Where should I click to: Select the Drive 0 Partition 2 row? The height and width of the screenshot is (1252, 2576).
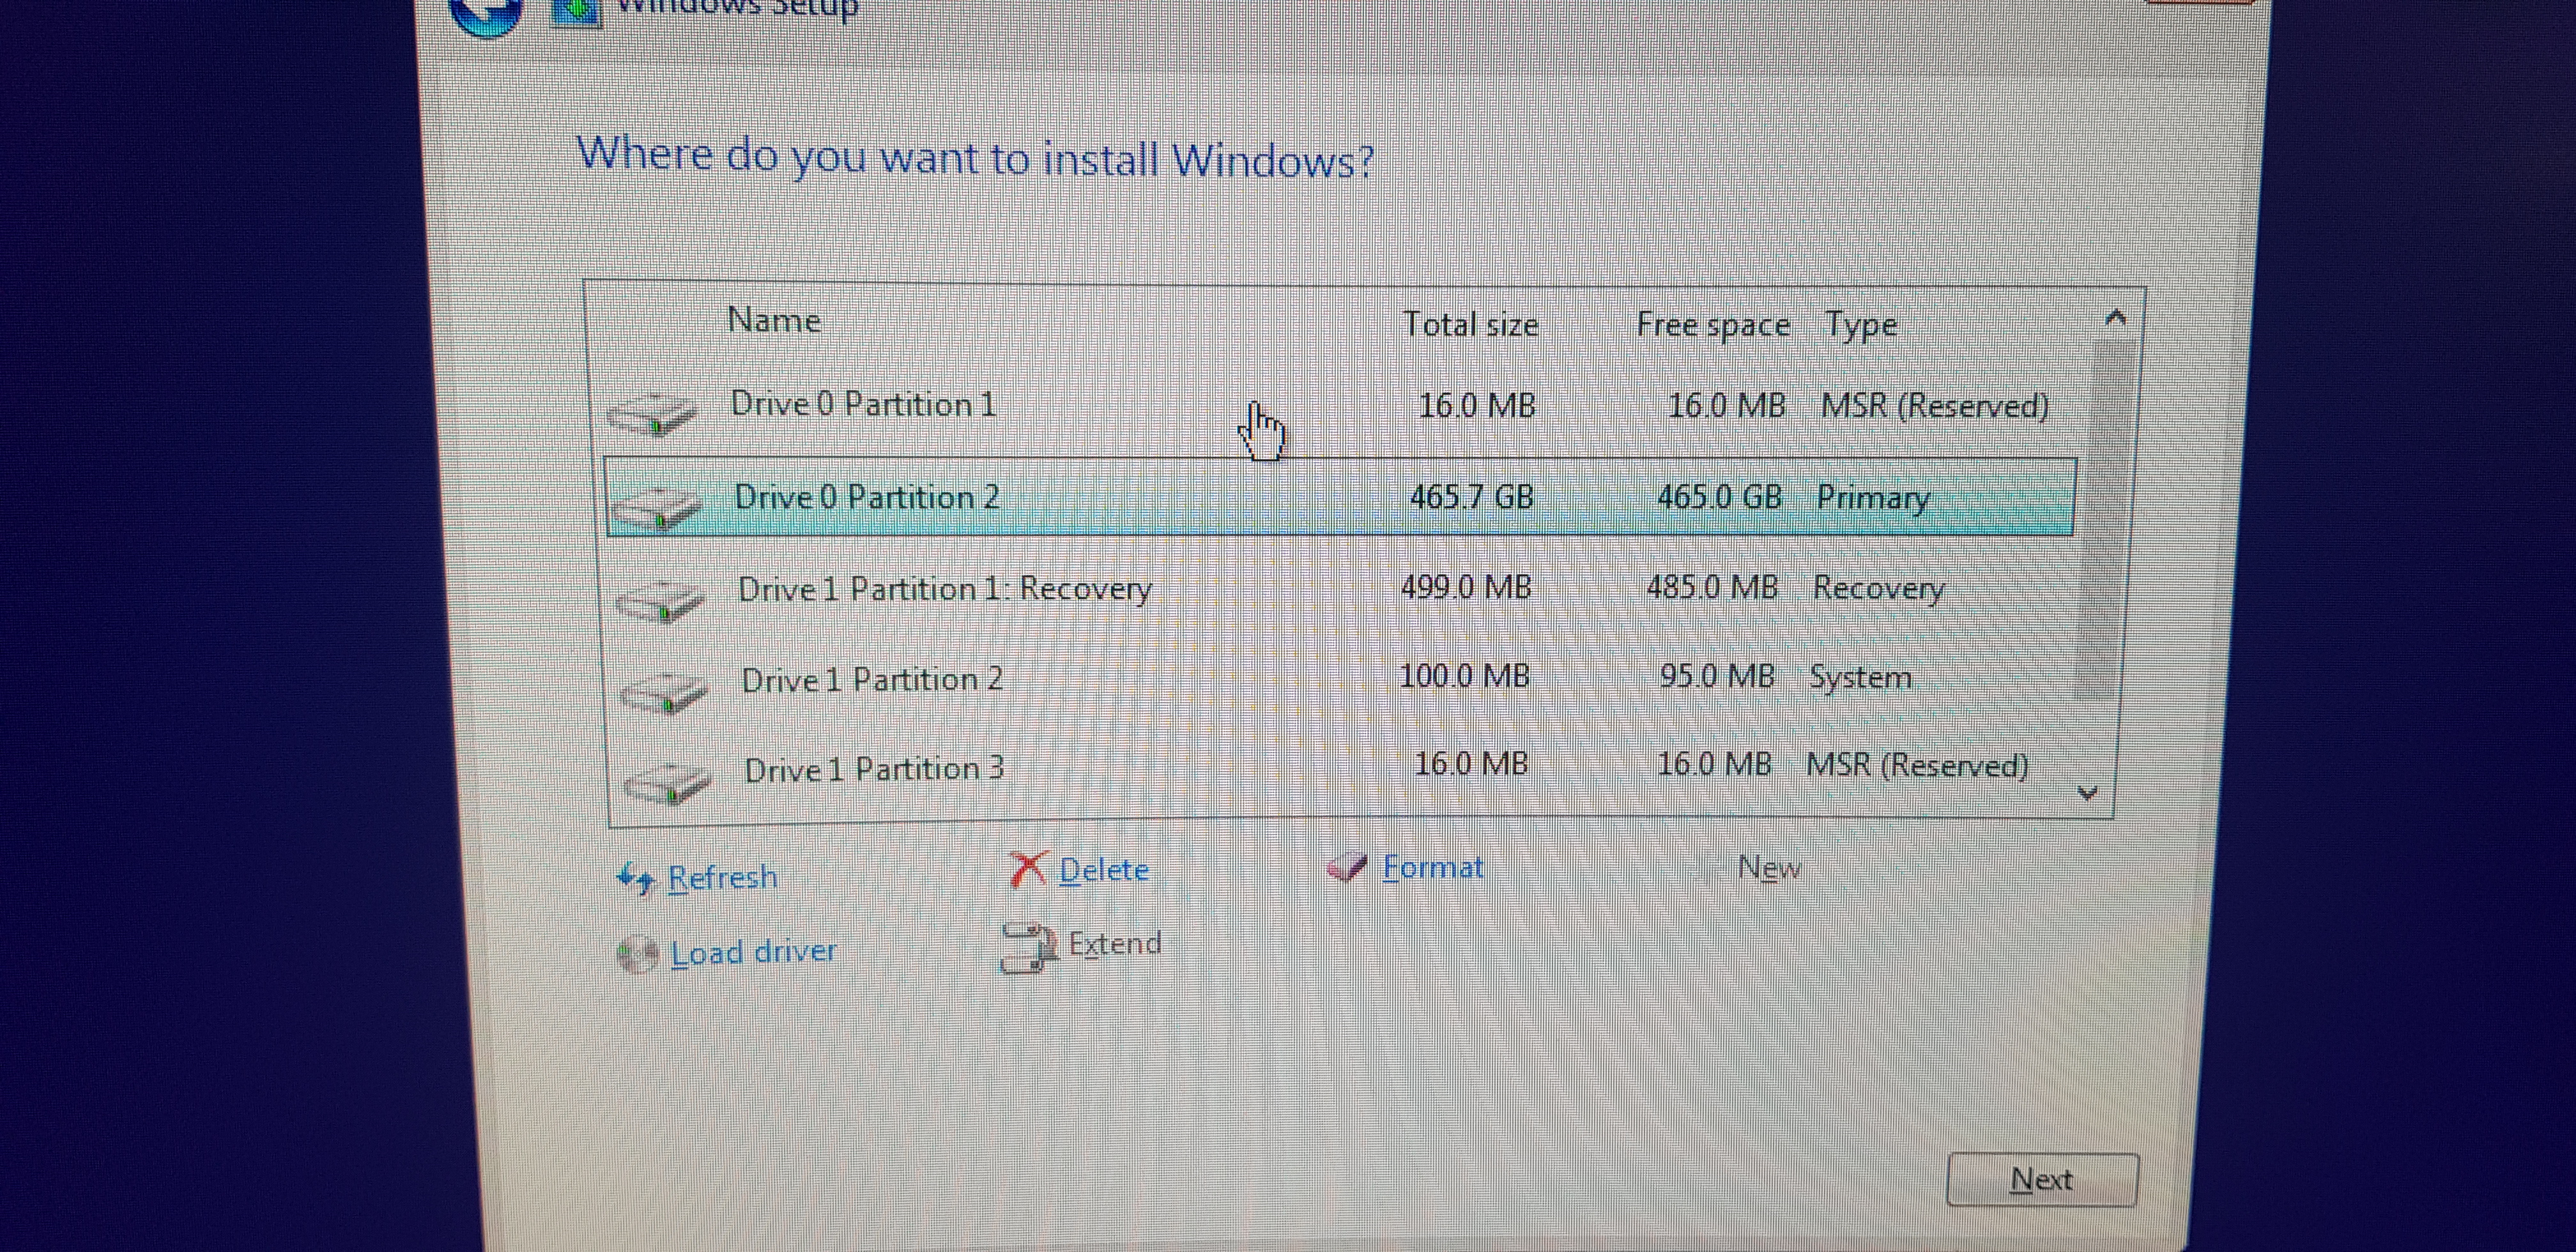coord(1340,497)
